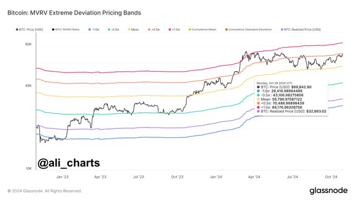Click the 80K y-axis label
The height and width of the screenshot is (200, 355).
29,44
